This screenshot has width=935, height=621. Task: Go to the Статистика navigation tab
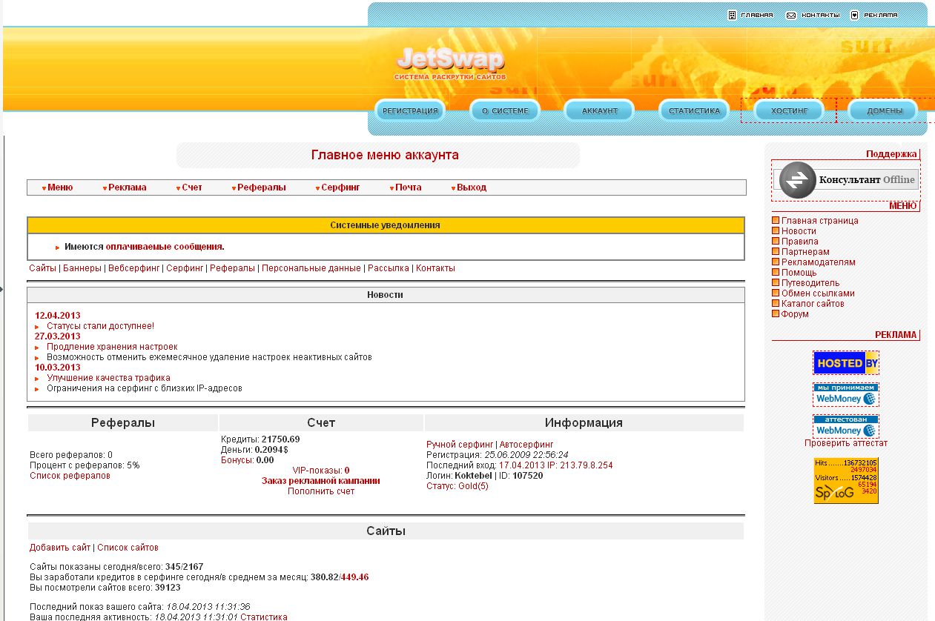pos(694,111)
